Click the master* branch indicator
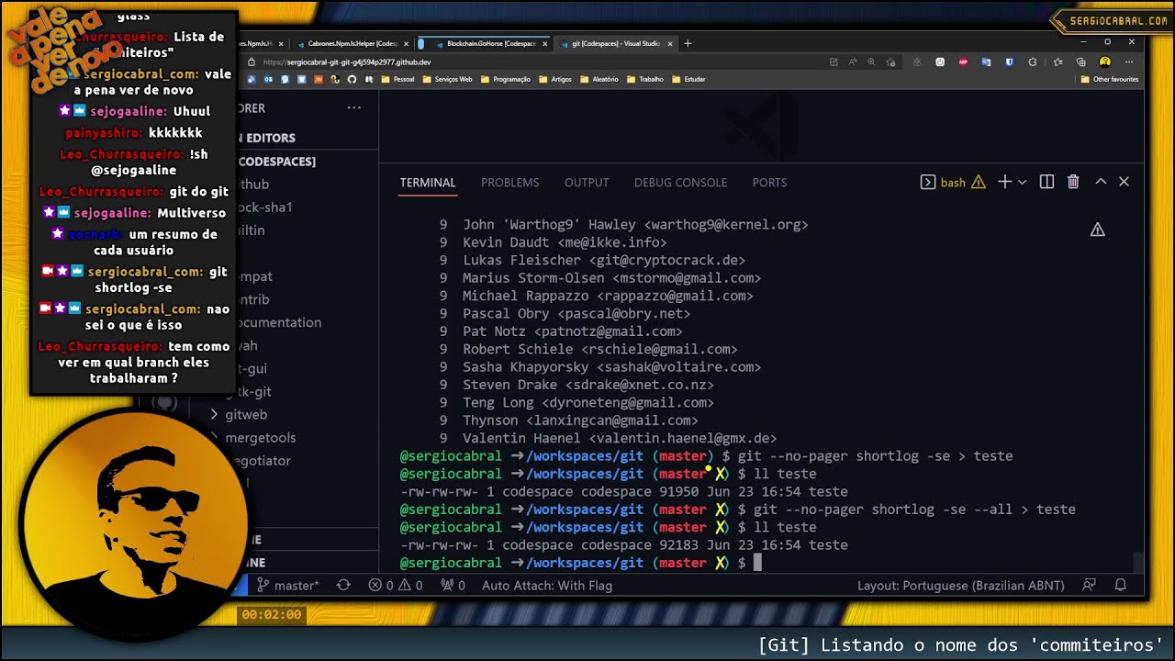1175x661 pixels. 288,585
